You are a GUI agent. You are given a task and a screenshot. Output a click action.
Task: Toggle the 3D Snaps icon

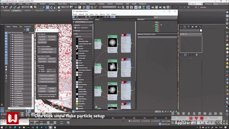84,7
